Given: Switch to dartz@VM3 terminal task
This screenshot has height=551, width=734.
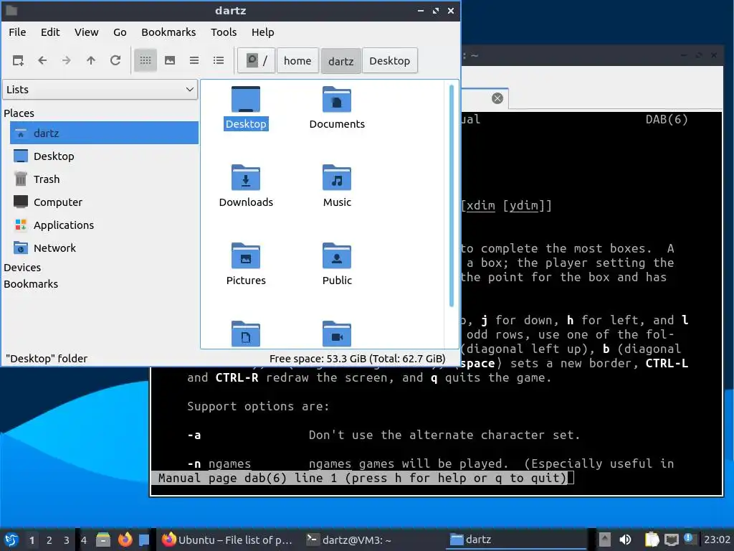Looking at the screenshot, I should pyautogui.click(x=371, y=540).
